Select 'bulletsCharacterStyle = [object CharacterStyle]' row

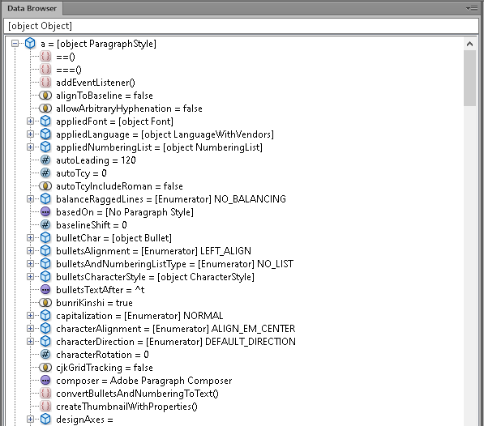coord(155,277)
